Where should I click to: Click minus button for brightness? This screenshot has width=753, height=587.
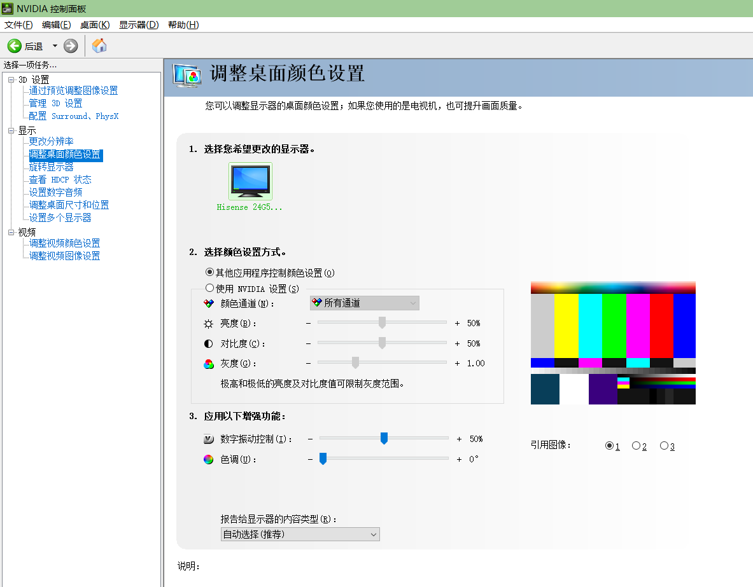point(308,324)
